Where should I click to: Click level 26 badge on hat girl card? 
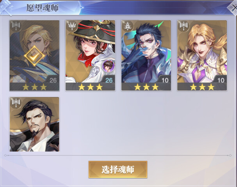coord(109,80)
